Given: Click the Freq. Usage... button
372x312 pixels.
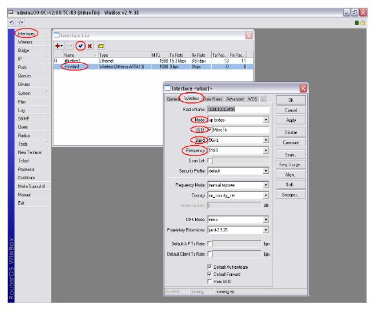Looking at the screenshot, I should [291, 164].
